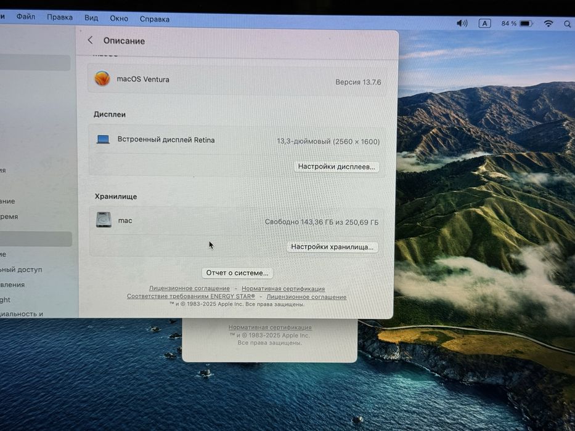Click the Версия 13.7.6 text
The width and height of the screenshot is (575, 431).
(358, 82)
